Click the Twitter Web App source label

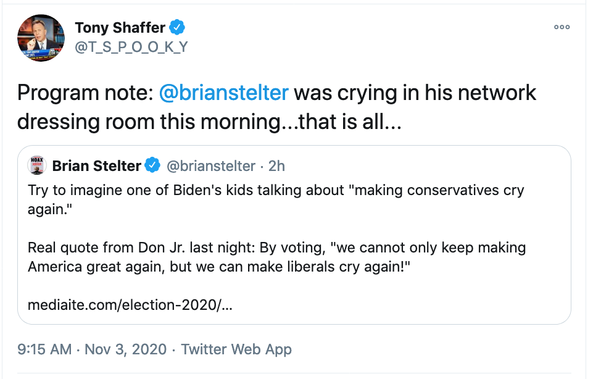coord(236,349)
